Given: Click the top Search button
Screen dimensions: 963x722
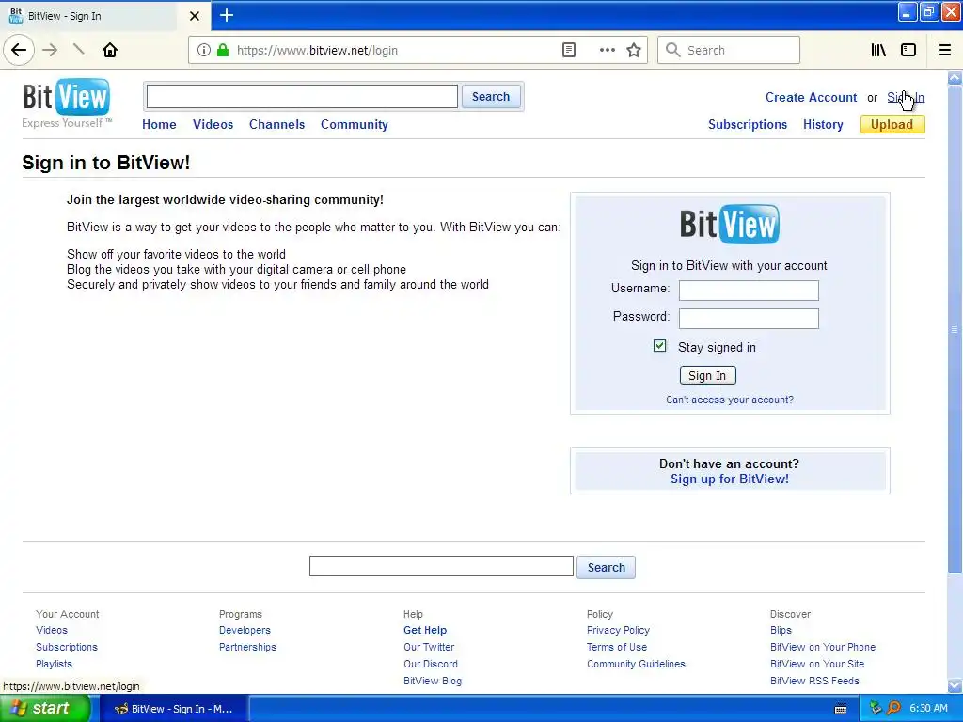Looking at the screenshot, I should click(491, 97).
